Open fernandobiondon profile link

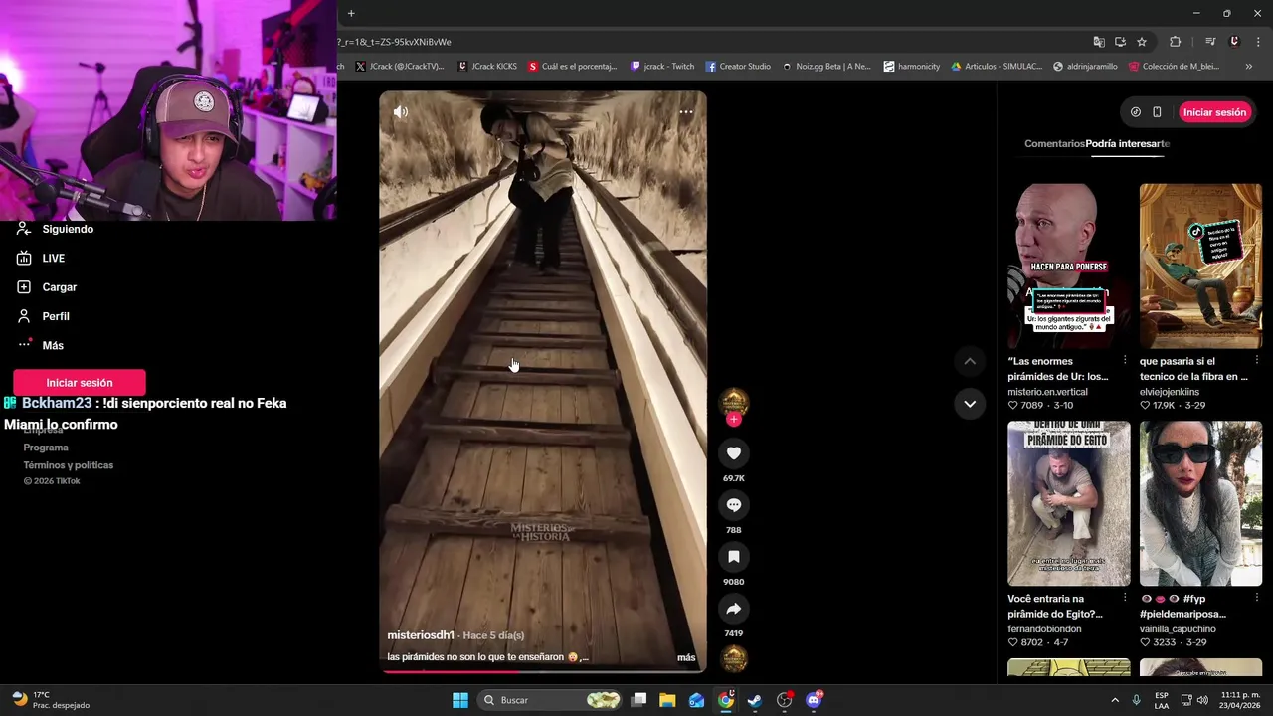(1044, 629)
